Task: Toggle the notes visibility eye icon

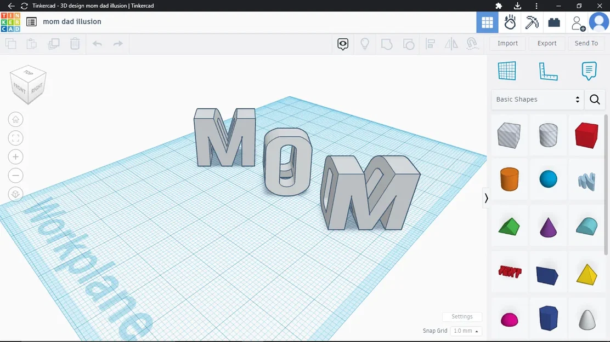Action: pos(343,44)
